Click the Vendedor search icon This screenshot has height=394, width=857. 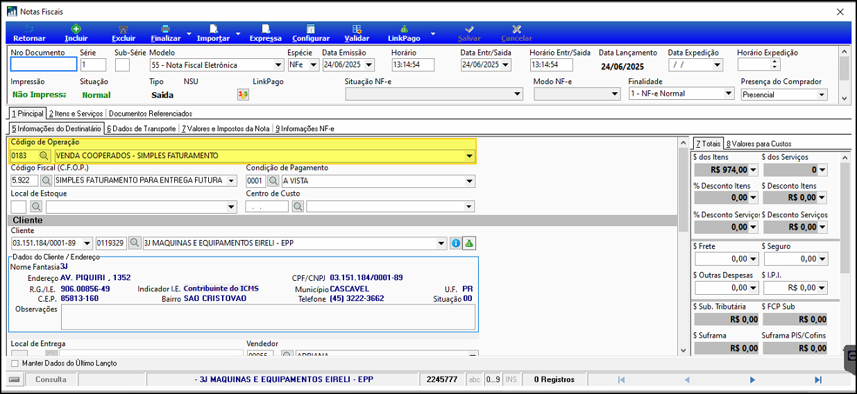tap(287, 355)
